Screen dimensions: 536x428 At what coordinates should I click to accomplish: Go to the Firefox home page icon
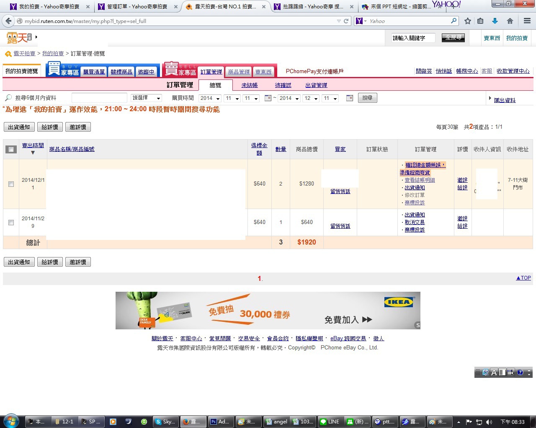tap(510, 21)
